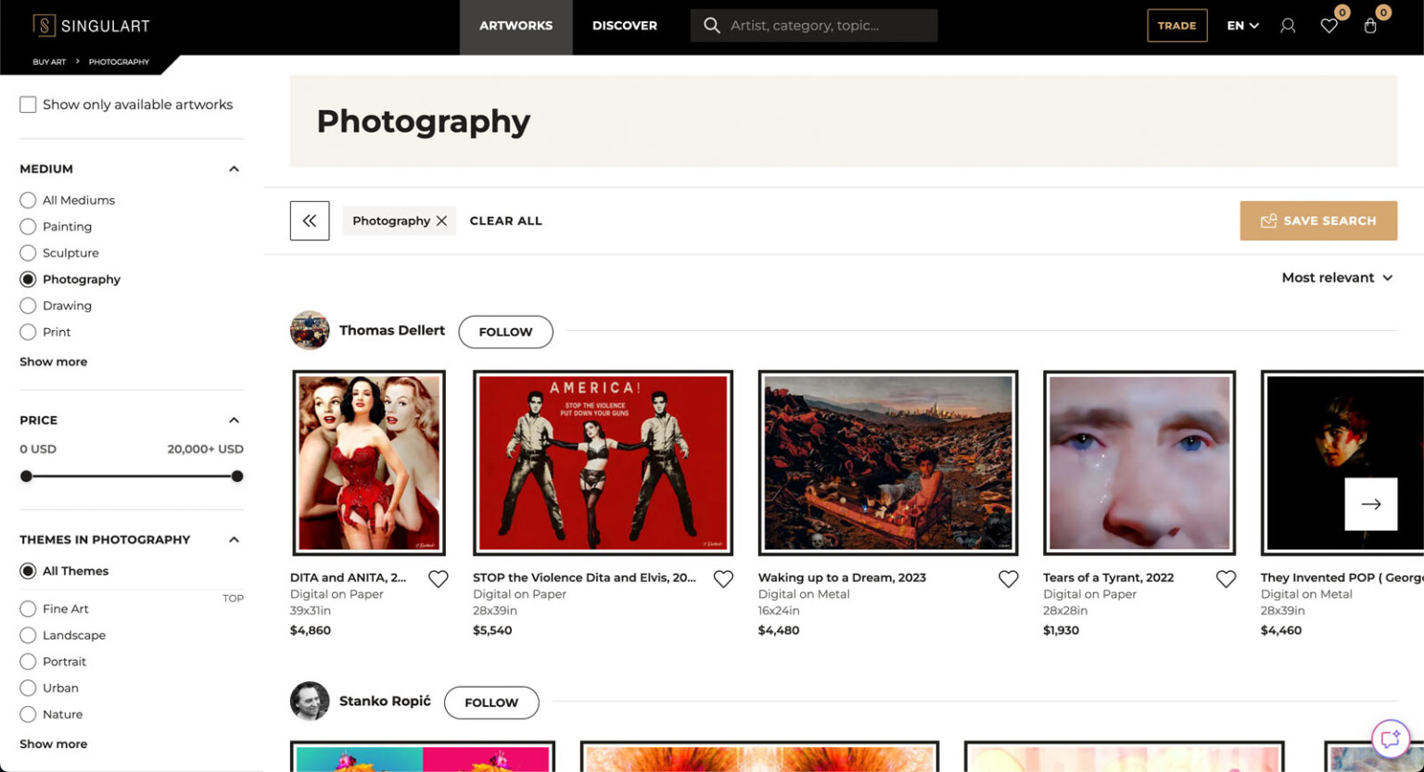Follow the artist Thomas Dellert
1424x772 pixels.
click(505, 331)
